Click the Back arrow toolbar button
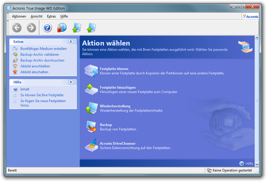This screenshot has width=267, height=182. pos(17,27)
